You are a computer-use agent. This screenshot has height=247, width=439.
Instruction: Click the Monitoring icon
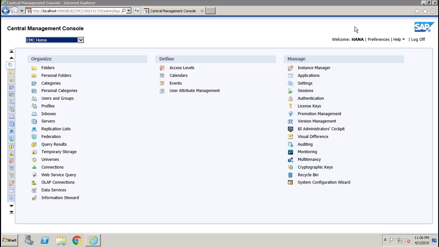coord(290,152)
